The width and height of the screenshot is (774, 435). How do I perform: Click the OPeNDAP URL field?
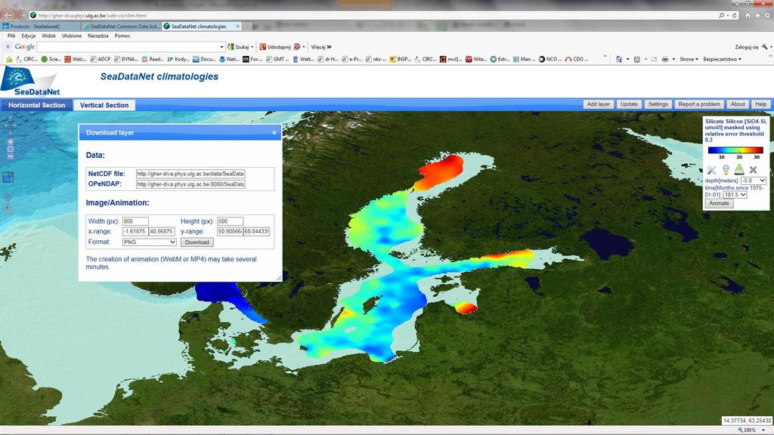pos(190,184)
